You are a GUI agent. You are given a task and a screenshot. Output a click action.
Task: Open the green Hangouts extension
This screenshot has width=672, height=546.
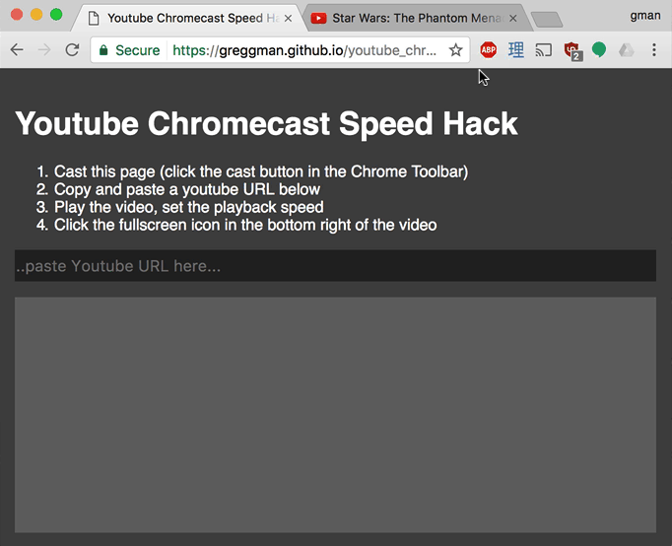599,50
